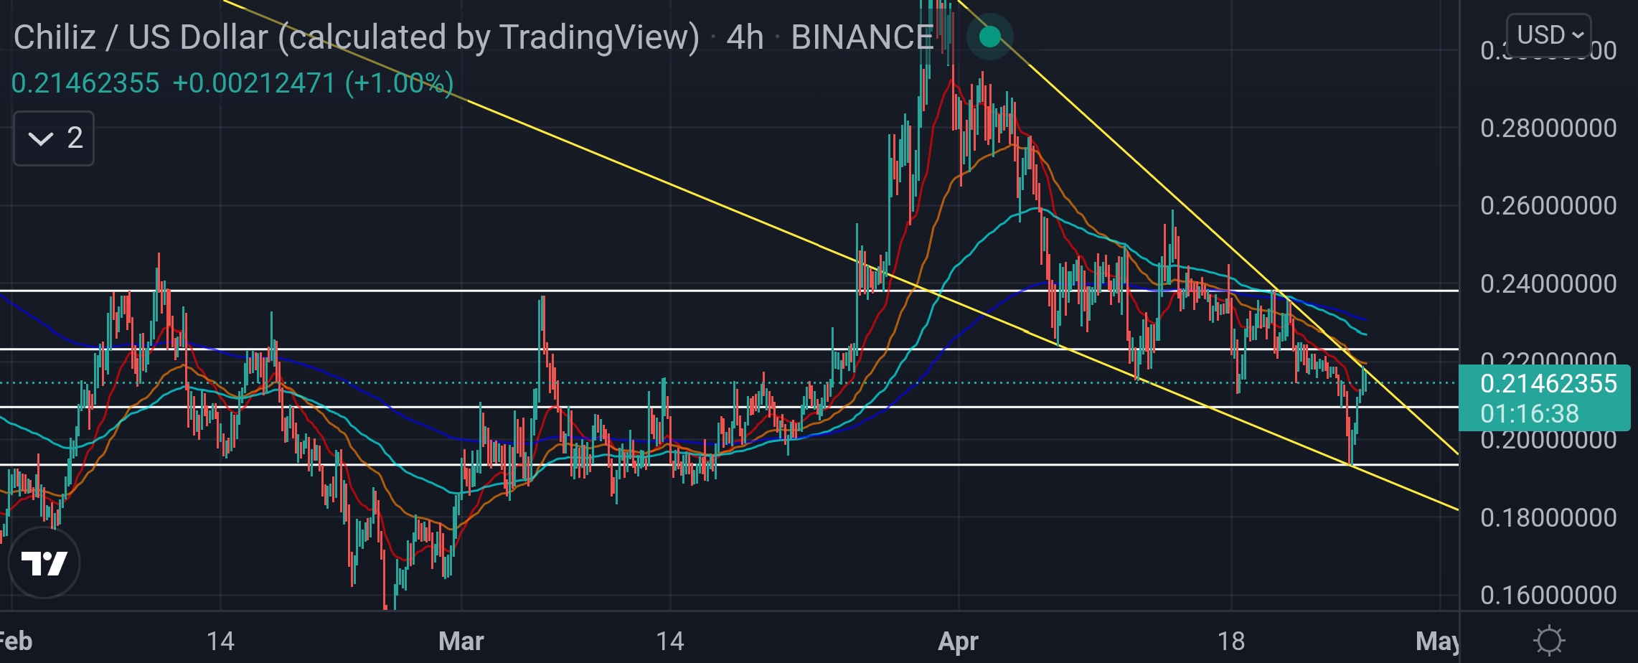1638x663 pixels.
Task: Click the 0.16000000 price axis label
Action: [1548, 595]
